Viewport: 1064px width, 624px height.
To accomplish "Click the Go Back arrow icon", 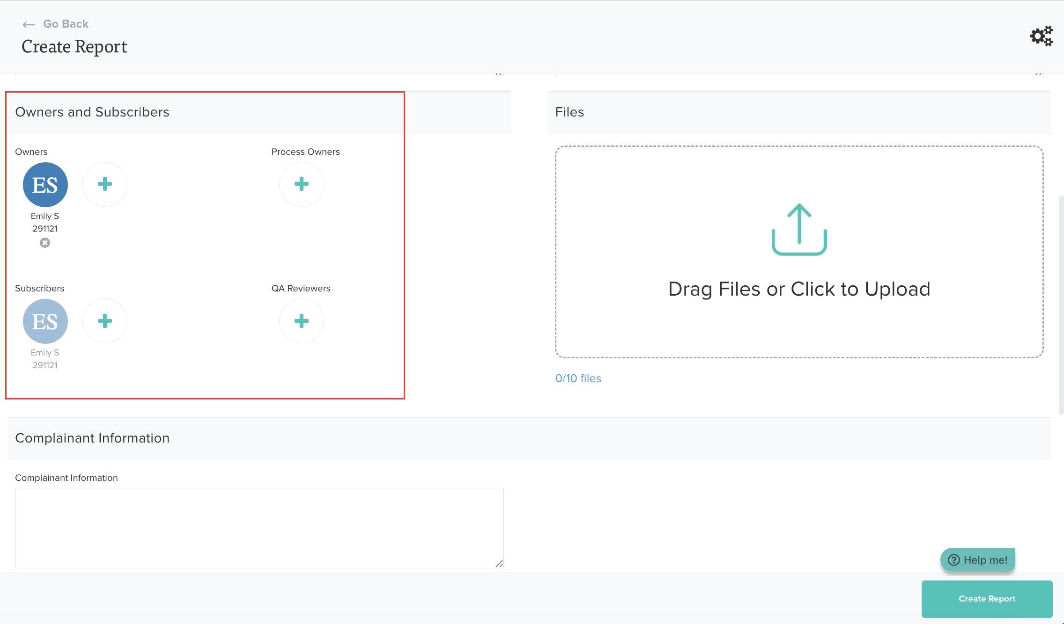I will (29, 24).
